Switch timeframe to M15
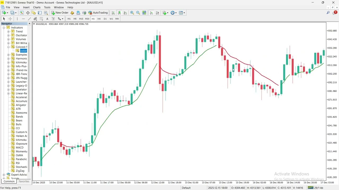Image resolution: width=339 pixels, height=190 pixels. pyautogui.click(x=81, y=19)
